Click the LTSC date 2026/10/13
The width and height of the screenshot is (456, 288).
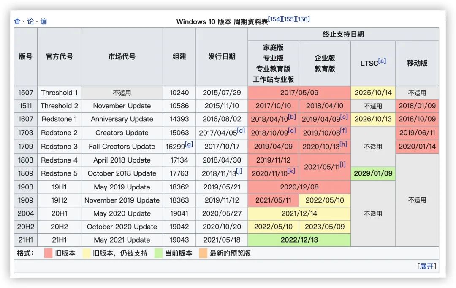coord(373,119)
